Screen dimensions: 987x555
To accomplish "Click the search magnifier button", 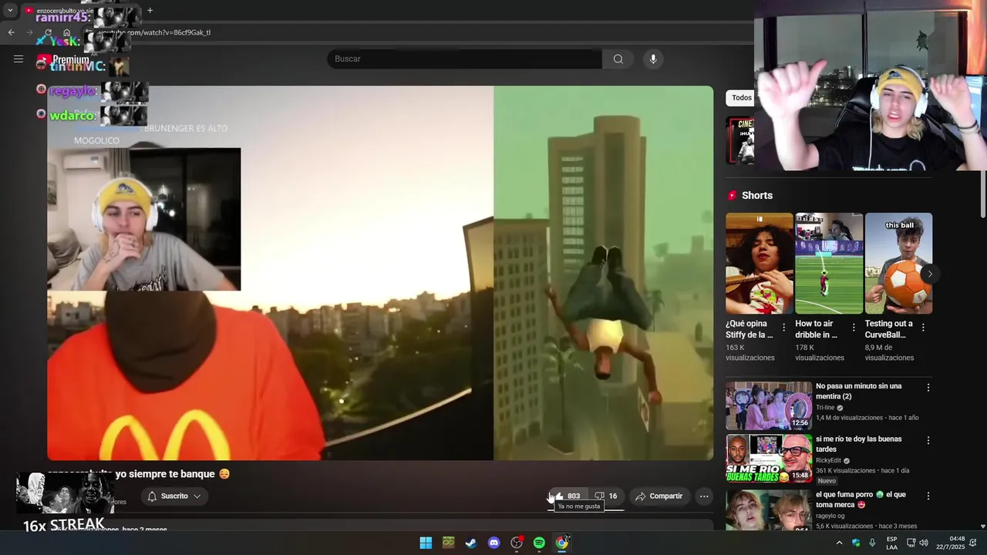I will click(x=618, y=59).
